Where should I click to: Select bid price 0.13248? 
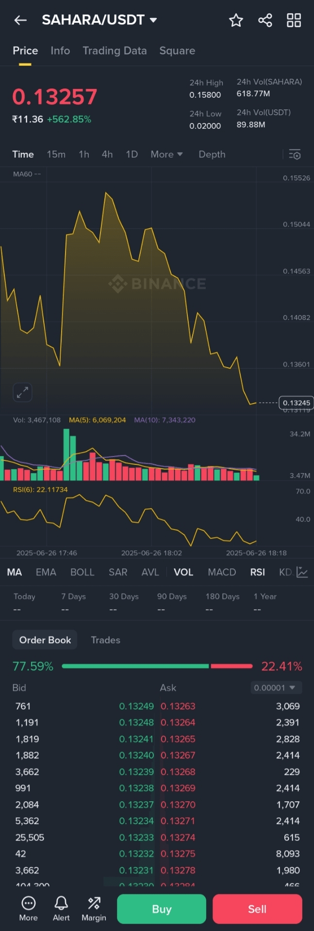coord(136,722)
